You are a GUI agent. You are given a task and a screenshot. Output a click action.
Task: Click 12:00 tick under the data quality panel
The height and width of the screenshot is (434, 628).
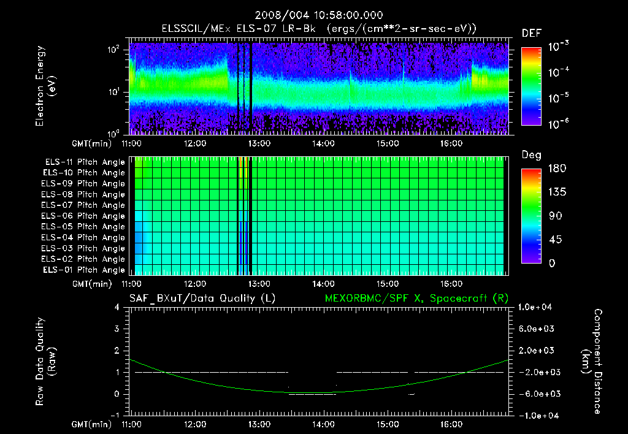[195, 424]
